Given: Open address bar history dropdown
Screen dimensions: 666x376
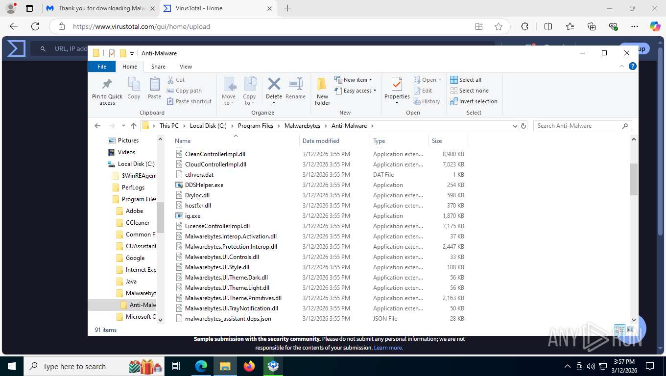Looking at the screenshot, I should [x=515, y=126].
